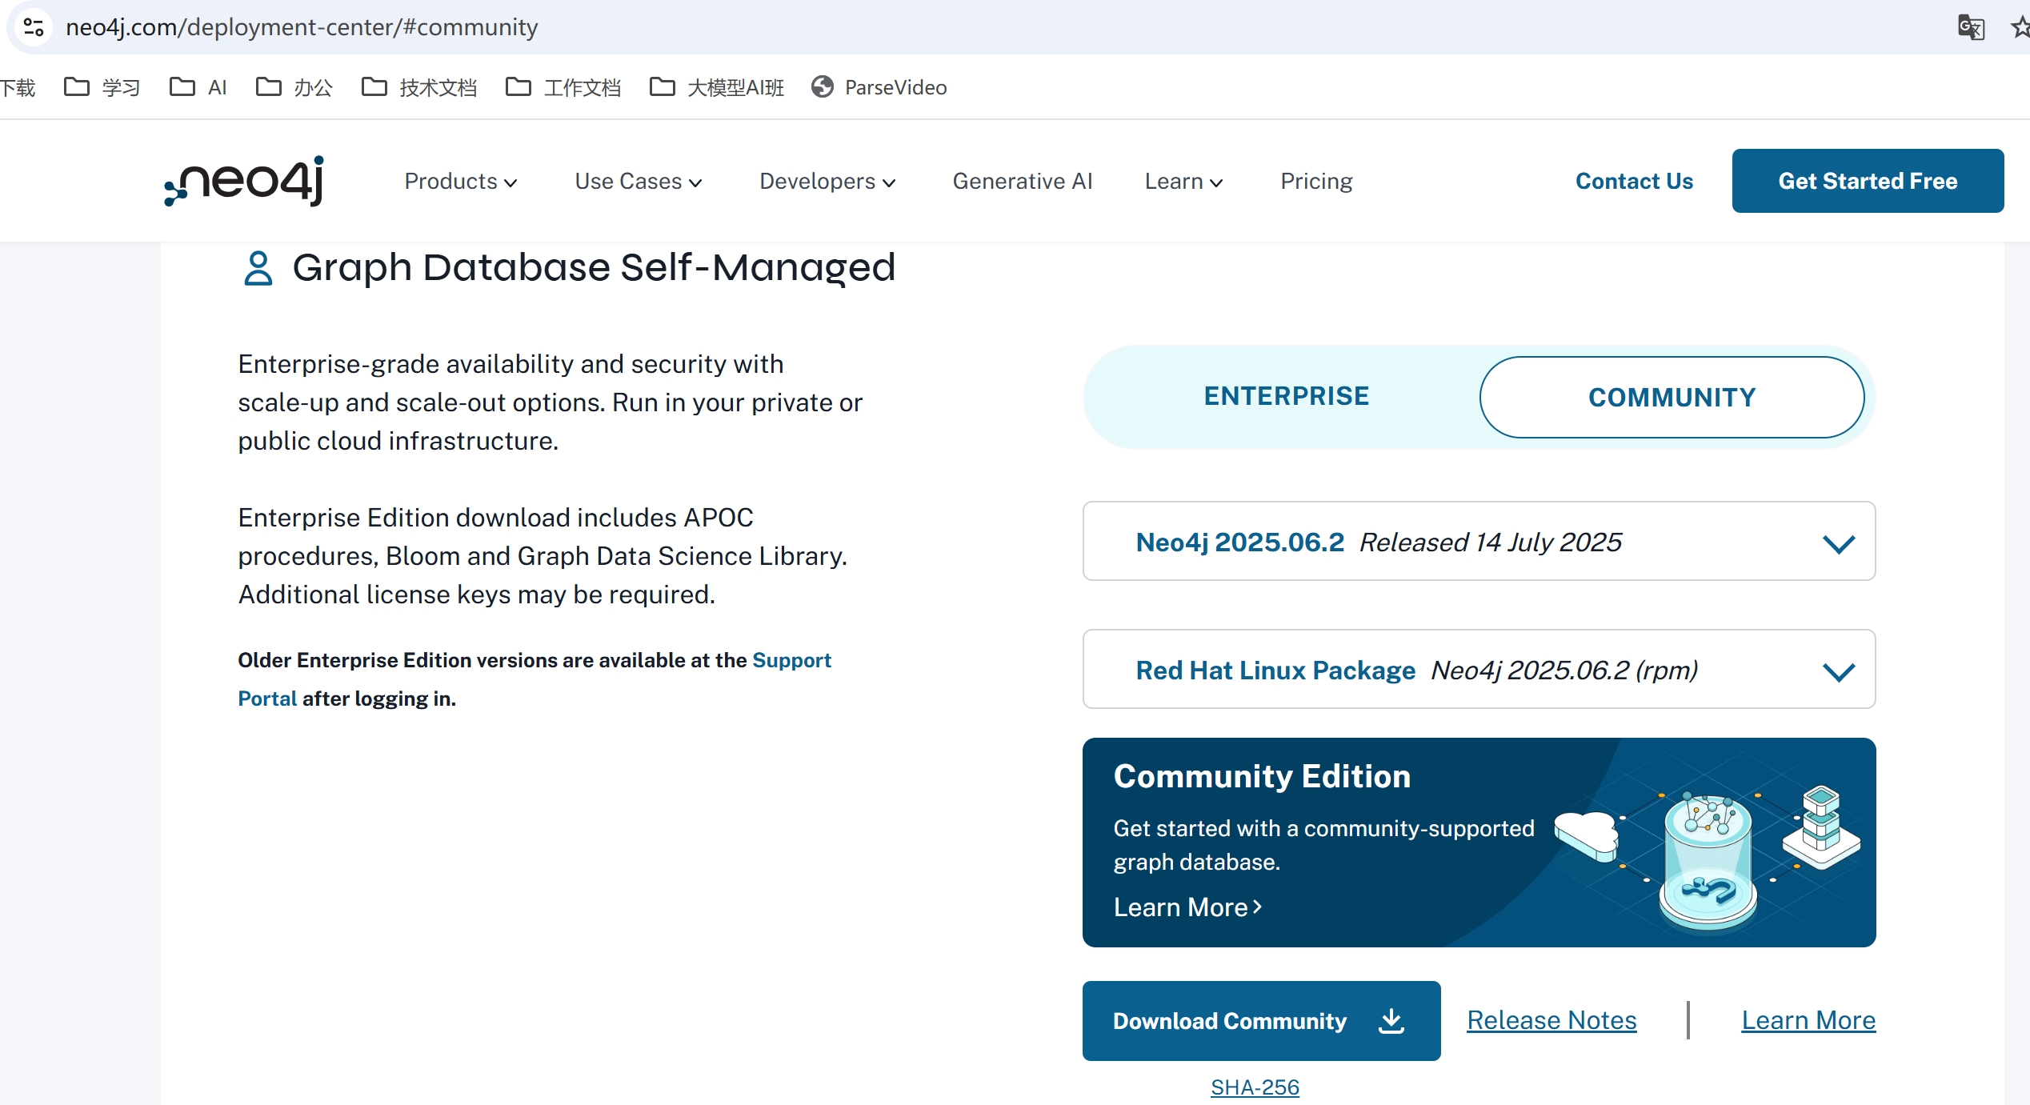2030x1105 pixels.
Task: Click the Get Started Free button
Action: (x=1867, y=181)
